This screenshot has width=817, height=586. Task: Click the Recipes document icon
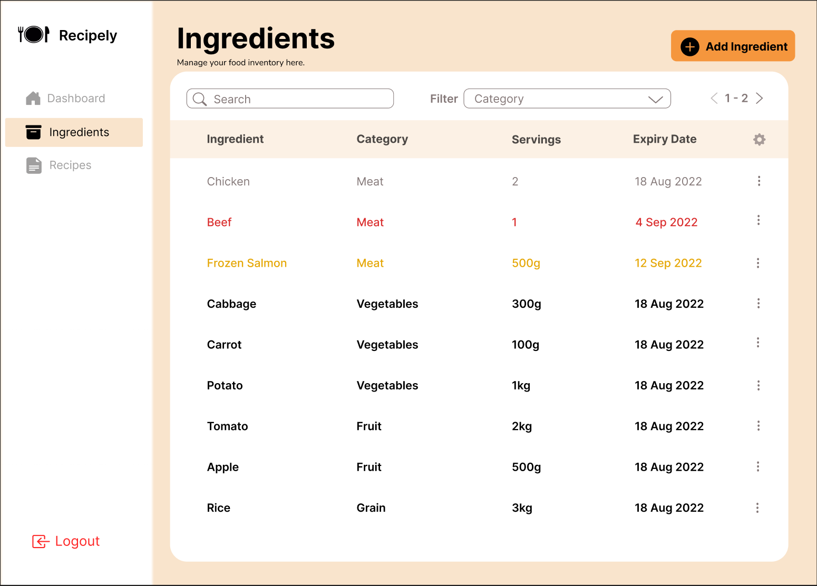[34, 165]
